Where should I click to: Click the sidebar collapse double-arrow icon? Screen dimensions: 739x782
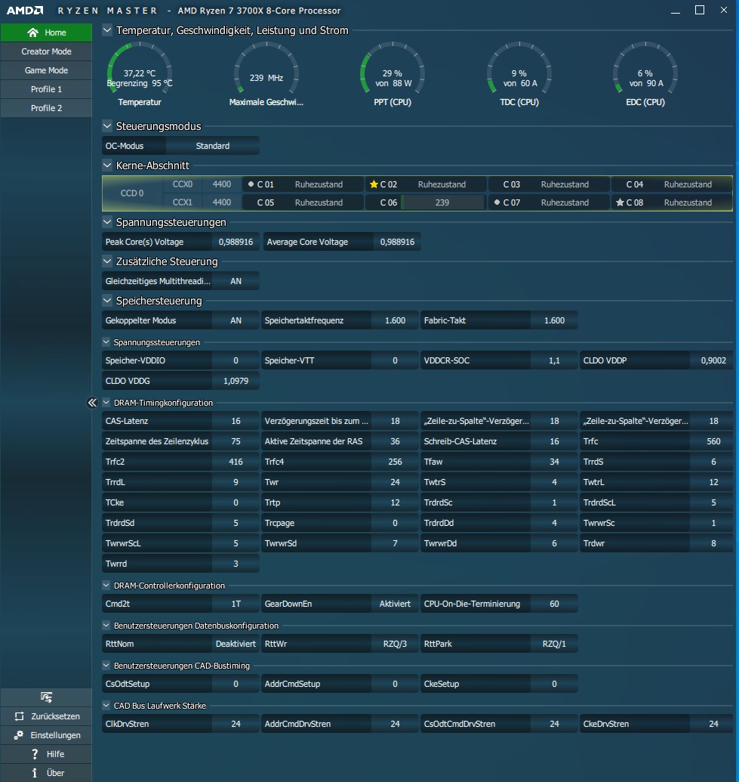pos(92,403)
